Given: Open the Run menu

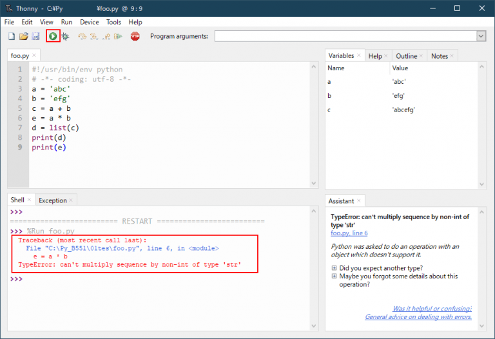Looking at the screenshot, I should coord(66,22).
